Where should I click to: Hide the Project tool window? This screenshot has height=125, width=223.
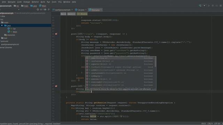tap(49, 9)
